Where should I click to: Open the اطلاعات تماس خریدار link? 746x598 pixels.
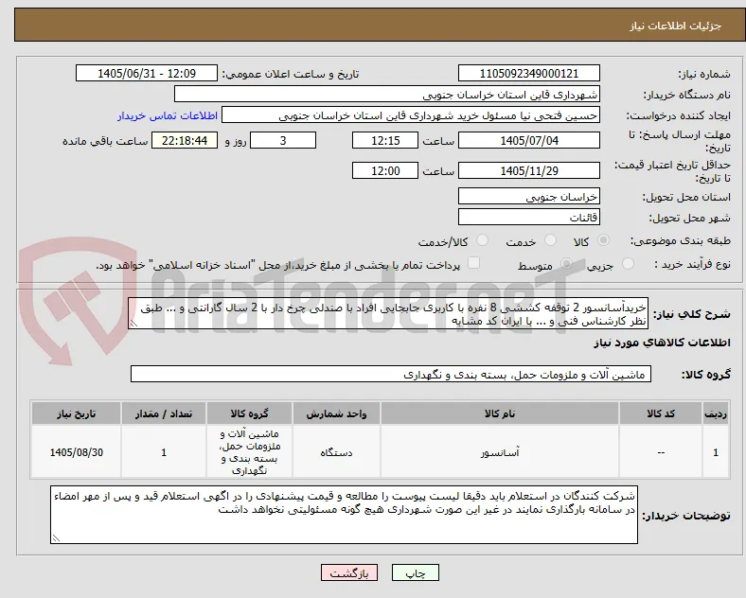click(168, 115)
